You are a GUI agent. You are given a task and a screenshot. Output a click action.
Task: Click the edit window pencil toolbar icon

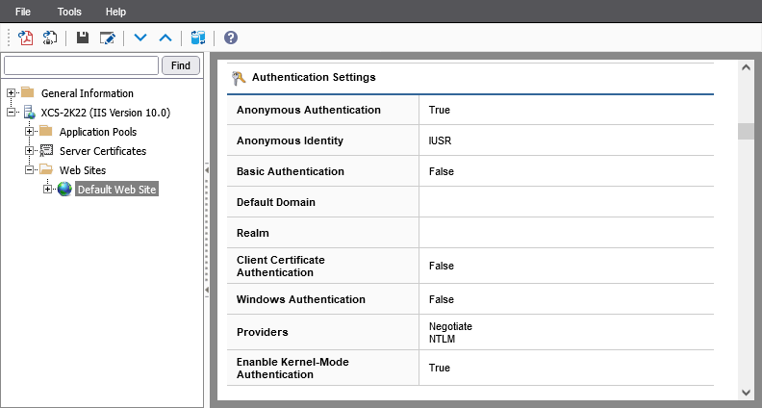point(107,38)
